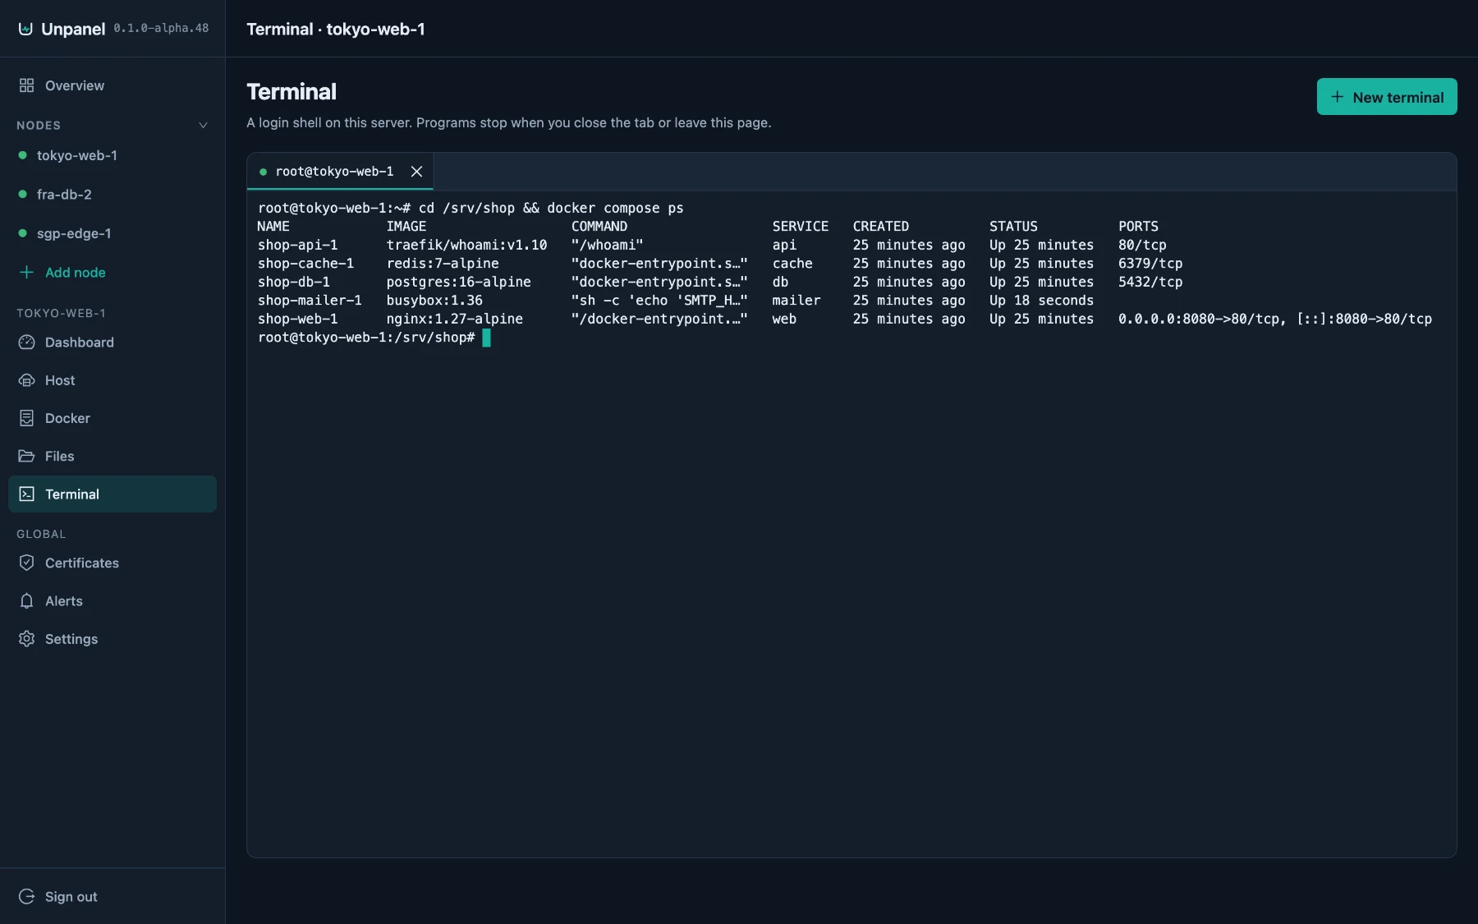Image resolution: width=1478 pixels, height=924 pixels.
Task: Open Dashboard menu item
Action: [112, 342]
